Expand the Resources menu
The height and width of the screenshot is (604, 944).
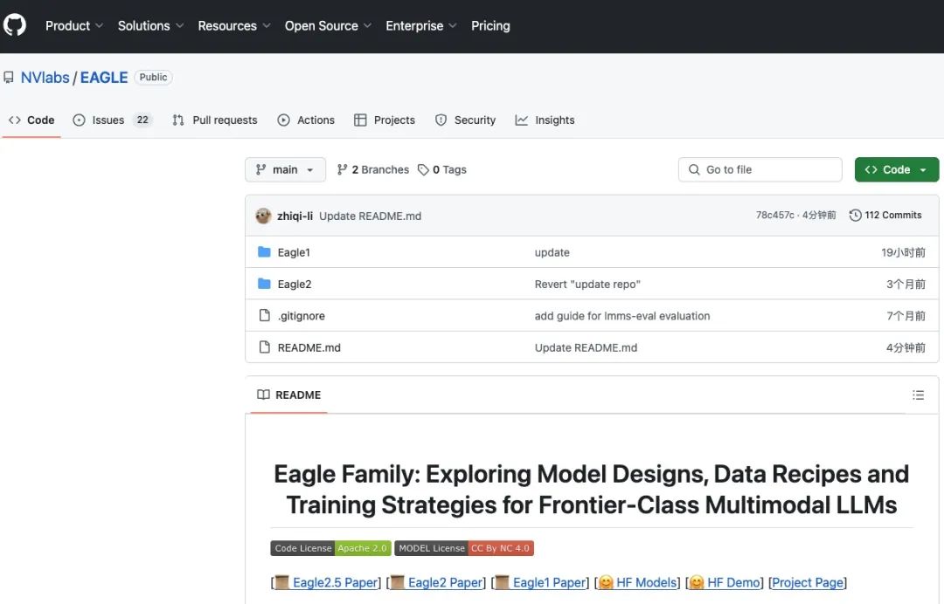[234, 26]
